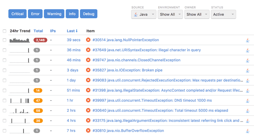
Task: Click the error icon for DNS timeout item
Action: [88, 100]
